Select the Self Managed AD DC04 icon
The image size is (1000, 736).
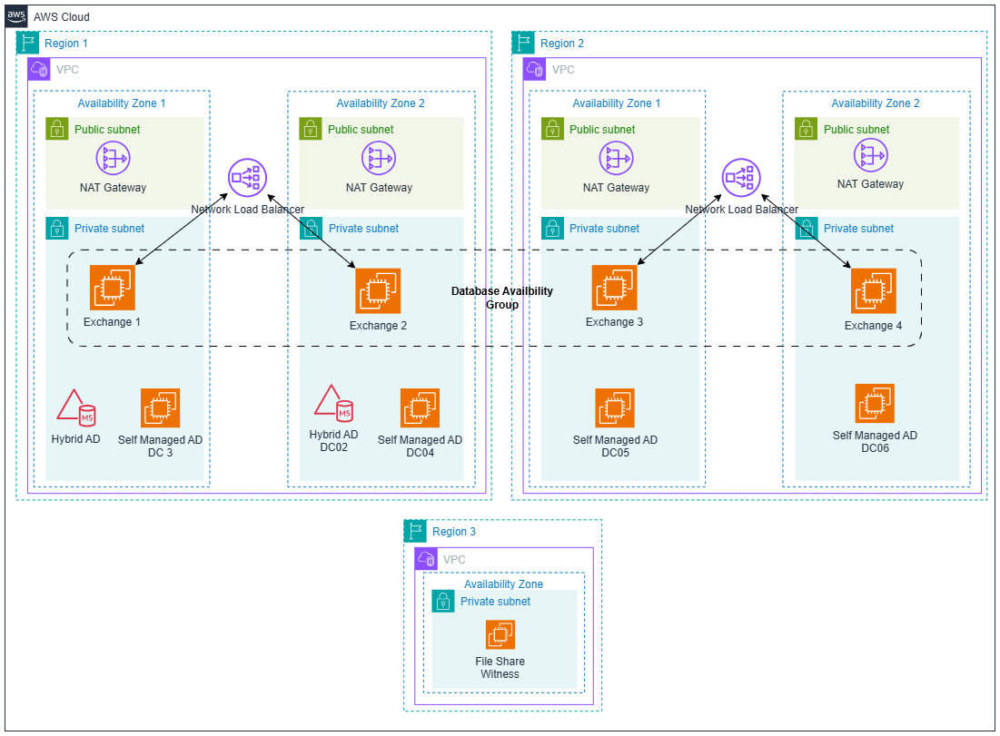point(420,407)
